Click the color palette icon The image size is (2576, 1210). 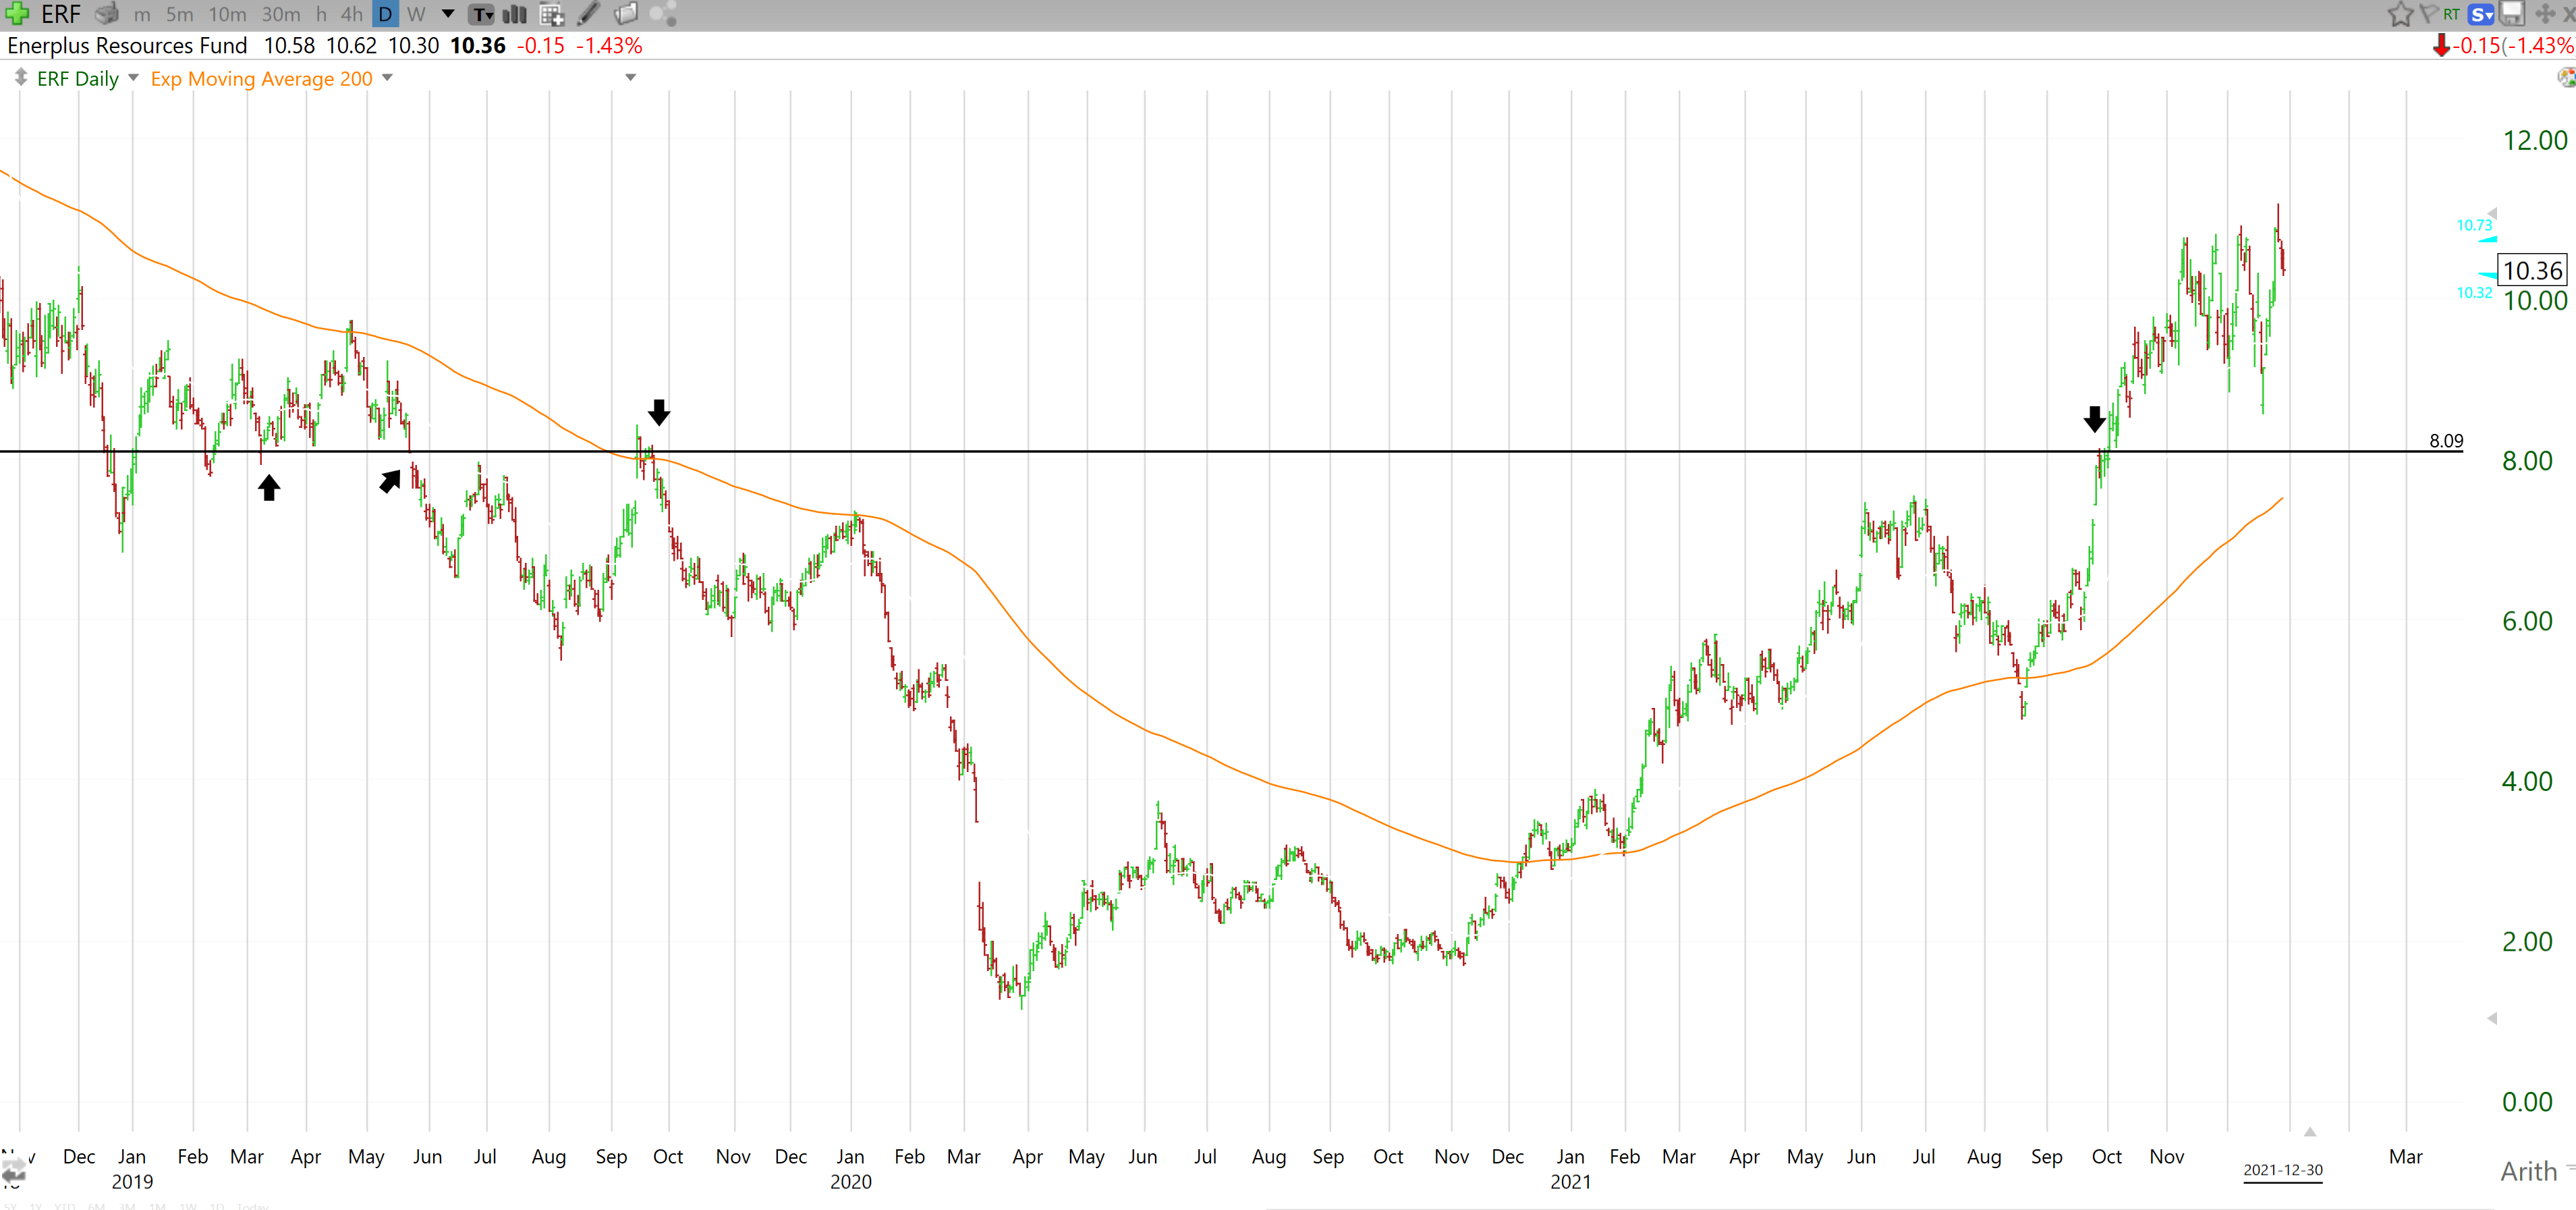click(2566, 78)
